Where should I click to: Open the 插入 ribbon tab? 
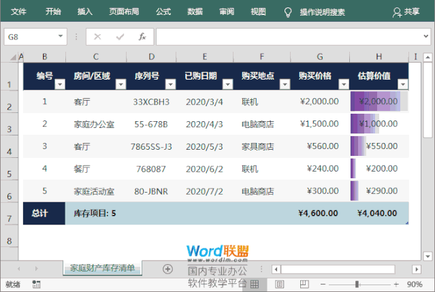coord(85,12)
